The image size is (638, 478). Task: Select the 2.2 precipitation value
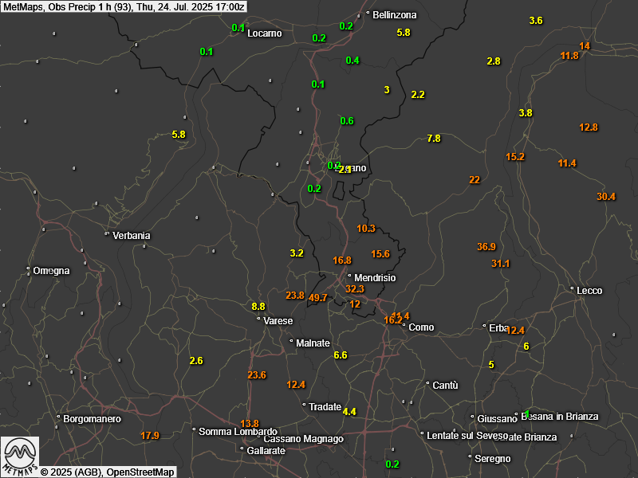click(x=418, y=95)
